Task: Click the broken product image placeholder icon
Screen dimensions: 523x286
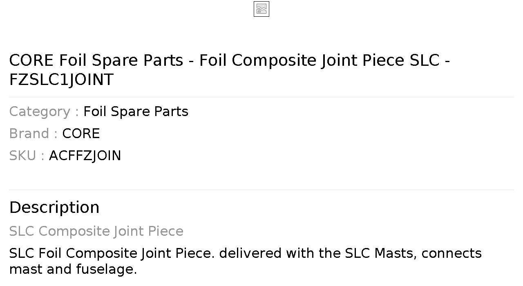Action: point(261,9)
